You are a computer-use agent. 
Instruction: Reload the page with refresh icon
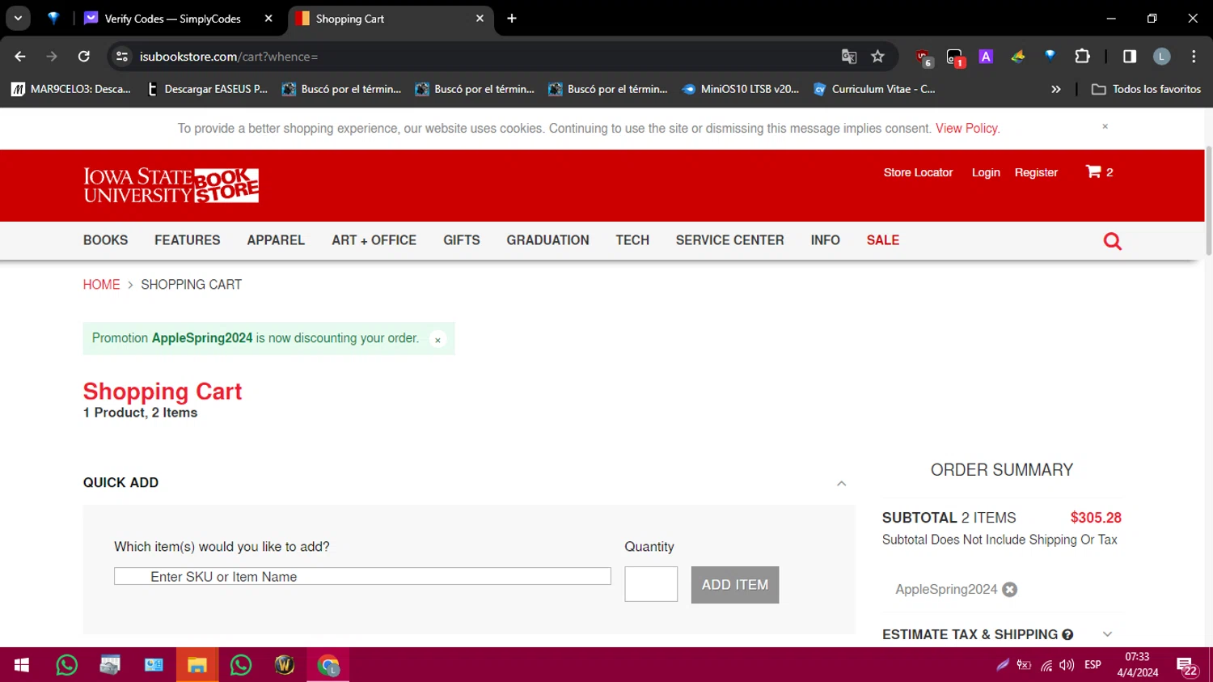click(x=84, y=57)
